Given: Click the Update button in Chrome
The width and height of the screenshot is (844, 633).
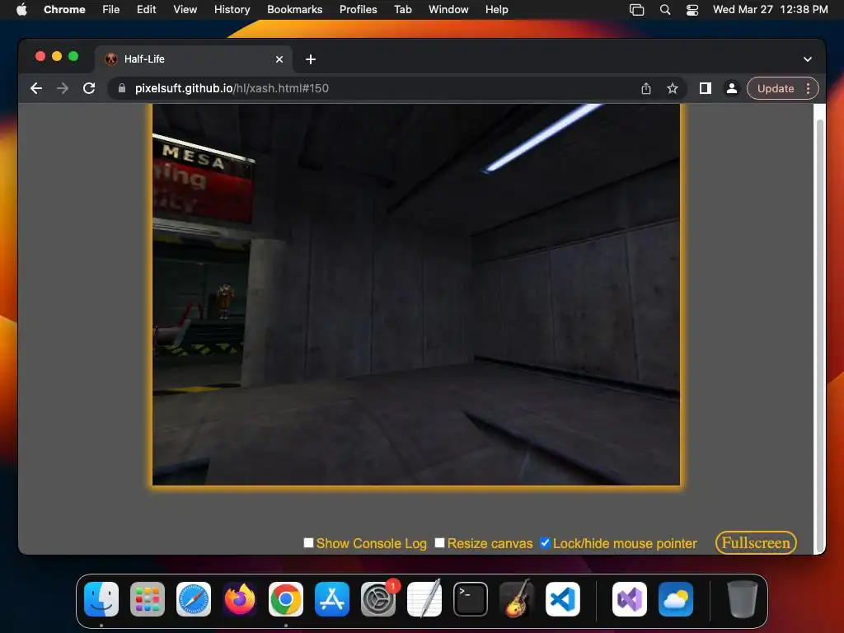Looking at the screenshot, I should (775, 88).
